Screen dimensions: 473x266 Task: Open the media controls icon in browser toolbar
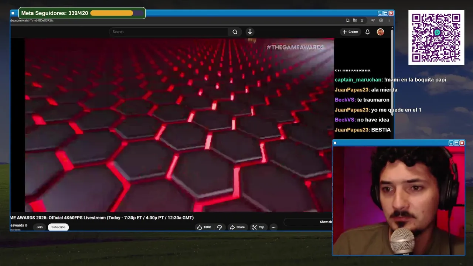click(373, 20)
